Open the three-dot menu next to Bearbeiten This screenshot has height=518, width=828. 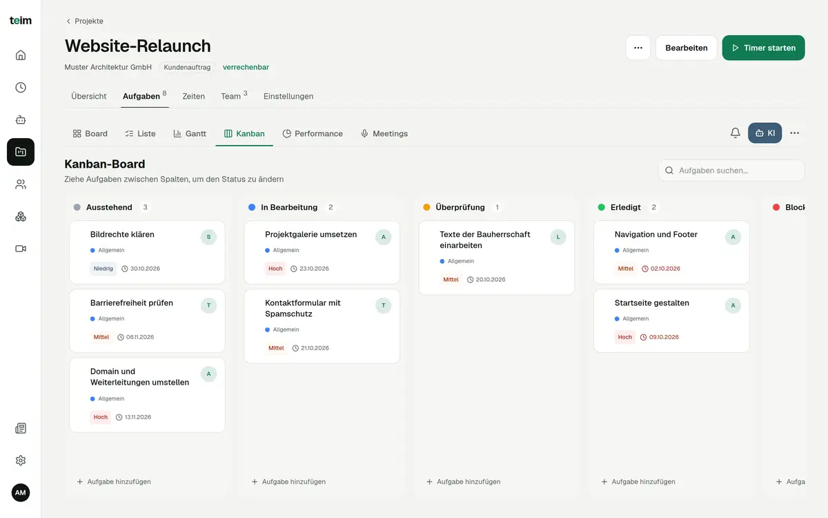click(x=638, y=48)
